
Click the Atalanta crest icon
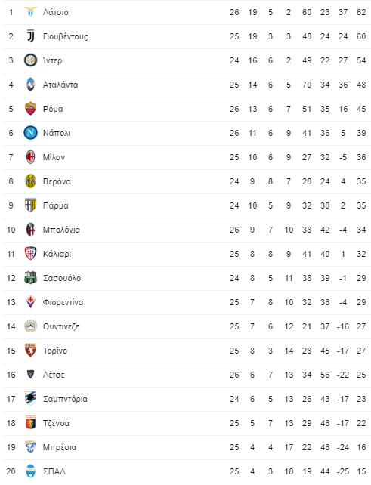coord(30,85)
